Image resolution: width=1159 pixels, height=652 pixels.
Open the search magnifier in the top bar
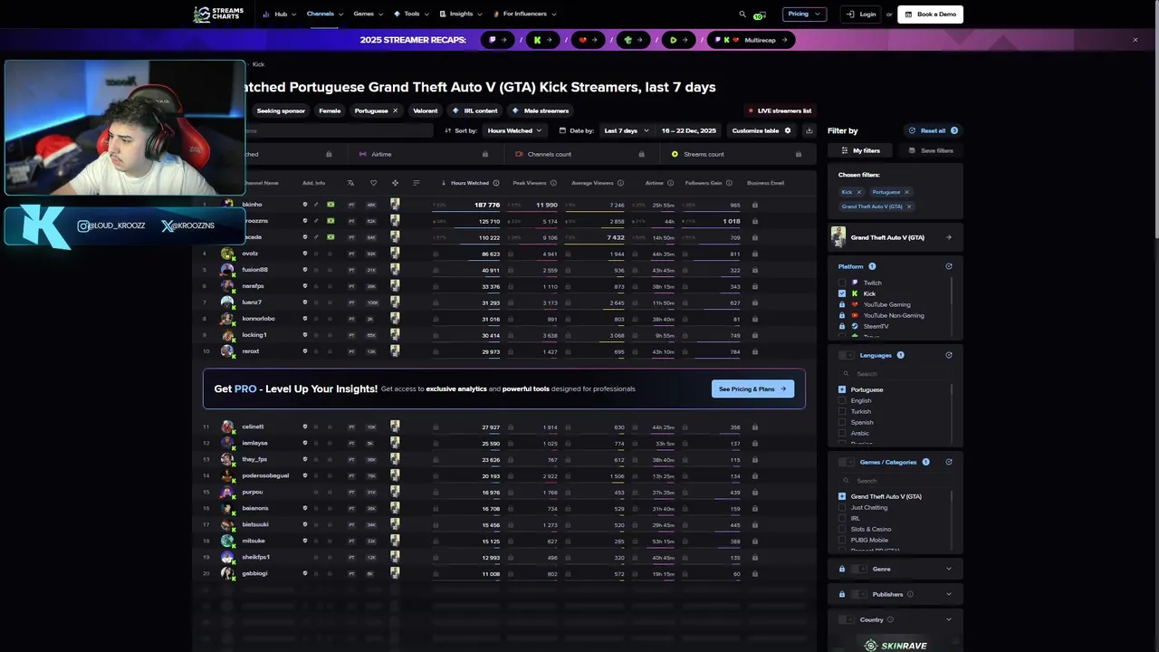742,14
